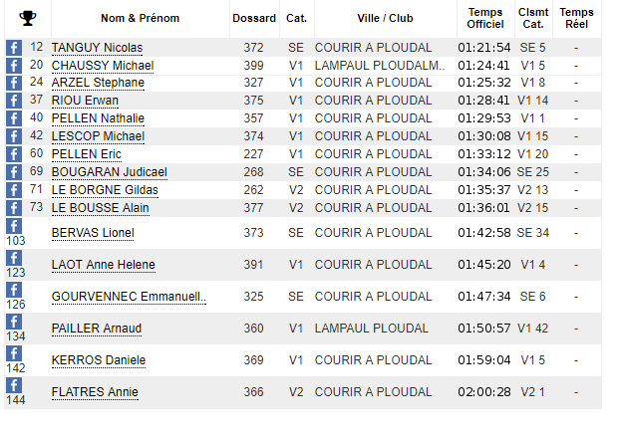
Task: Open ARZEL Stephane runner link
Action: (98, 83)
